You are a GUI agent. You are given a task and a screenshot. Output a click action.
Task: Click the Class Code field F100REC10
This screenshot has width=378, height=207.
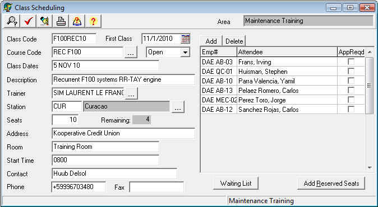pos(74,39)
